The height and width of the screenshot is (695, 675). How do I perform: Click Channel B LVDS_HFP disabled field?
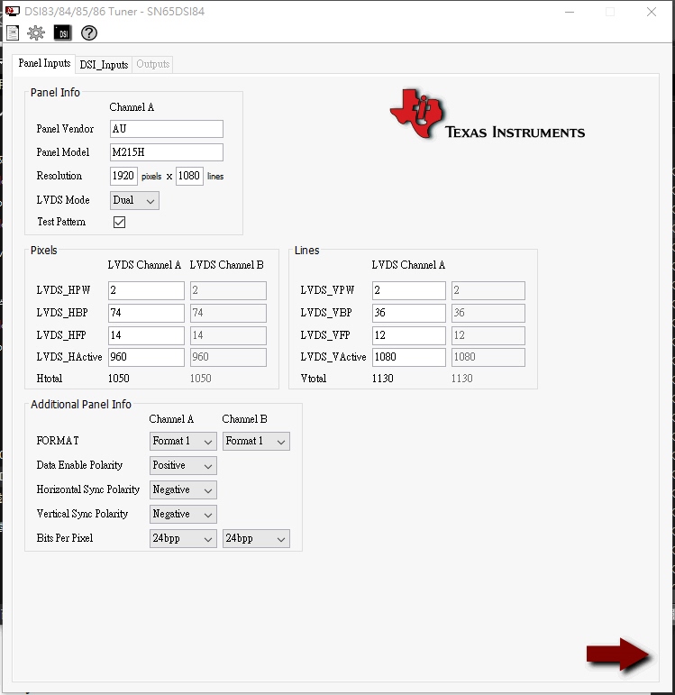[x=228, y=335]
